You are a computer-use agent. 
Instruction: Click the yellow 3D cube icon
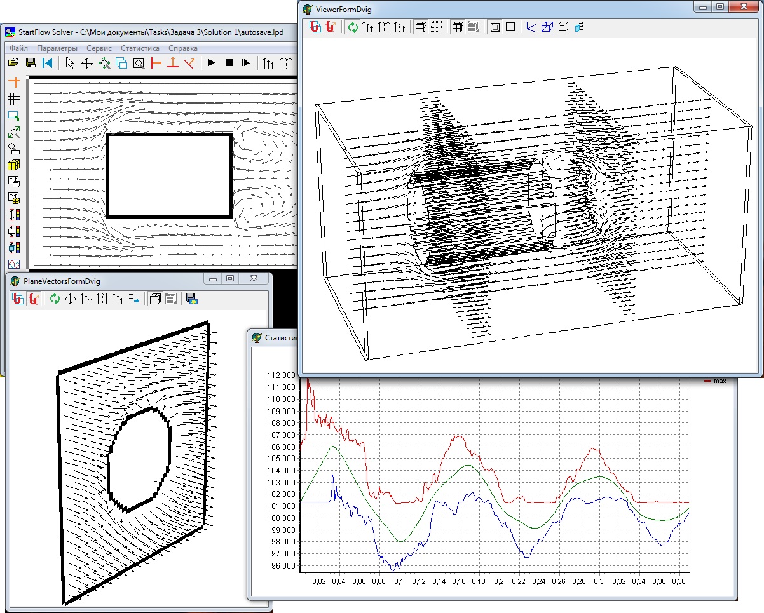pos(14,165)
